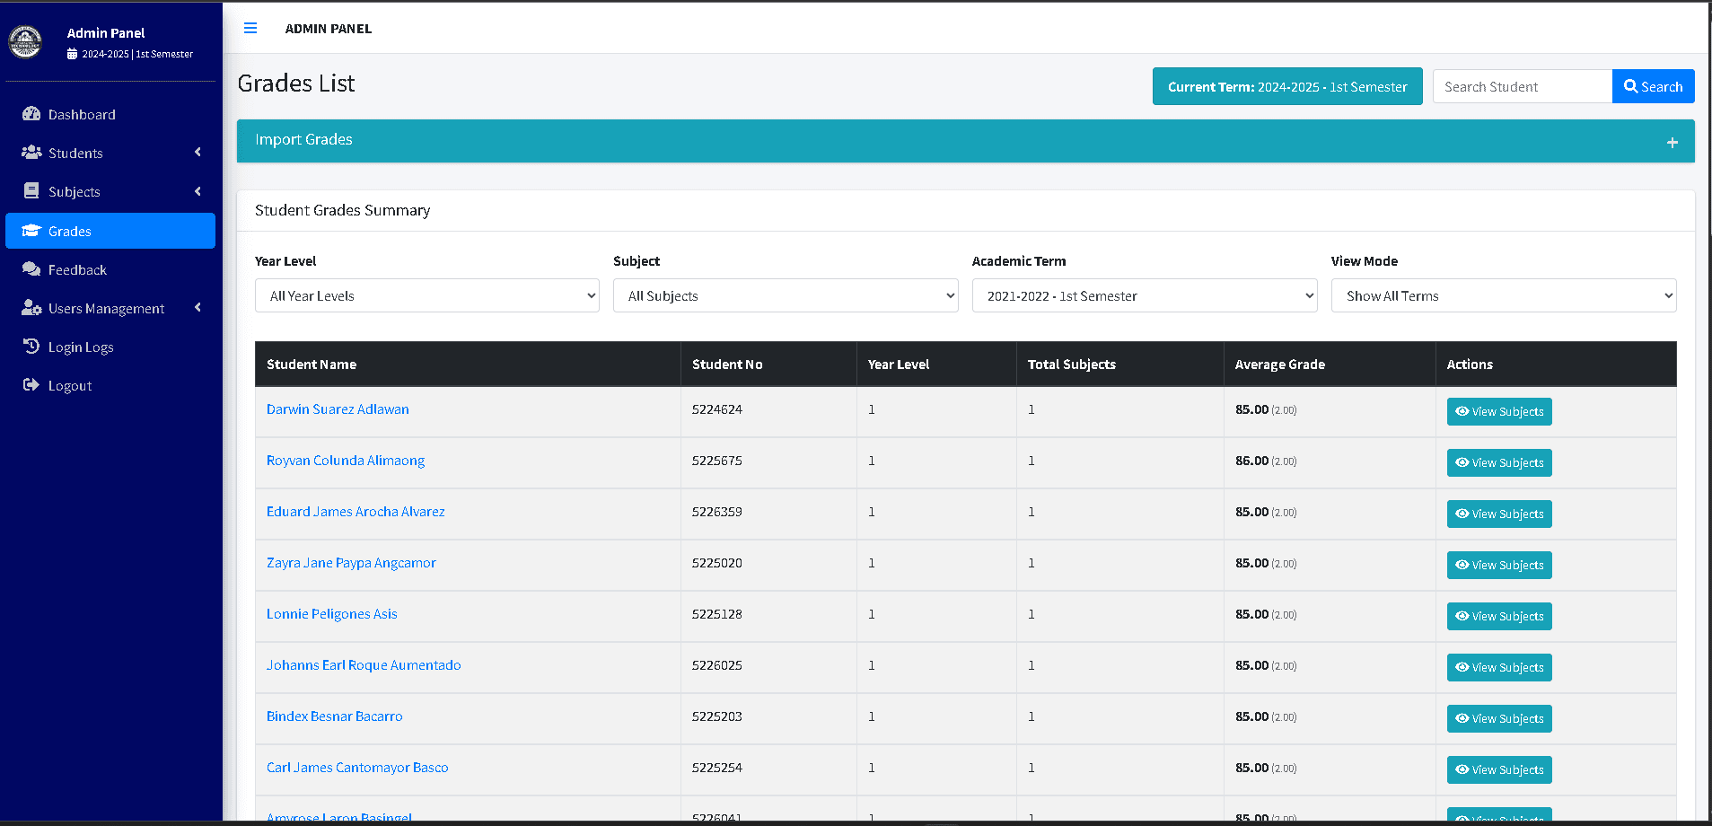Screen dimensions: 1712x826
Task: Open Lonnie Peligones Asis student link
Action: click(332, 614)
